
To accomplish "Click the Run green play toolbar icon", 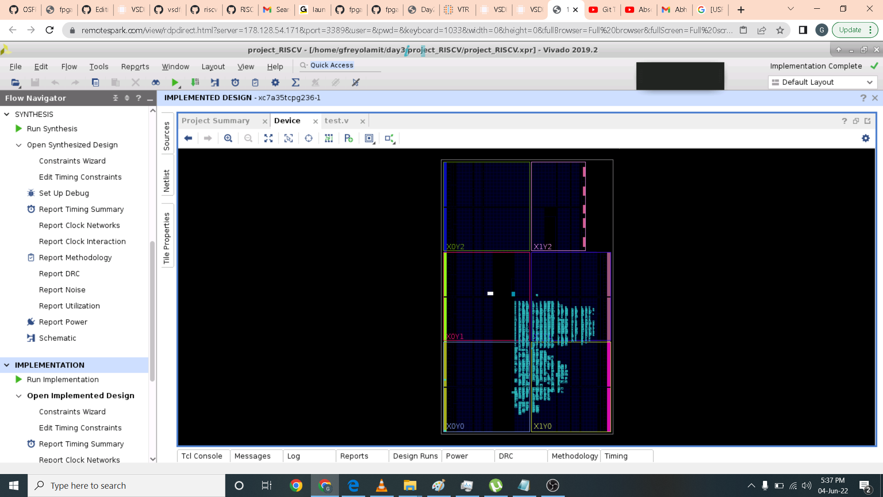I will click(x=175, y=82).
